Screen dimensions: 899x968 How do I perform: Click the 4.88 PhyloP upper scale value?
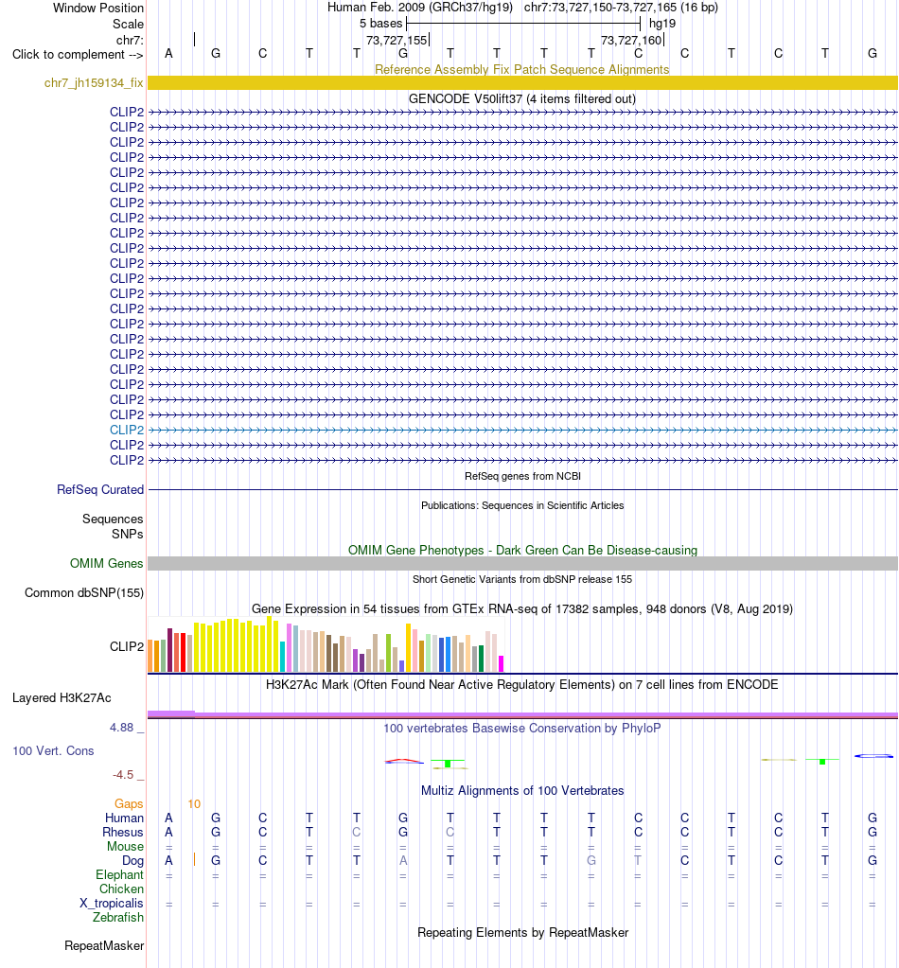pos(122,728)
